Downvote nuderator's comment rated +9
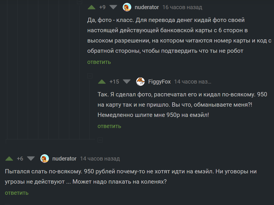This screenshot has width=274, height=205. pos(113,7)
